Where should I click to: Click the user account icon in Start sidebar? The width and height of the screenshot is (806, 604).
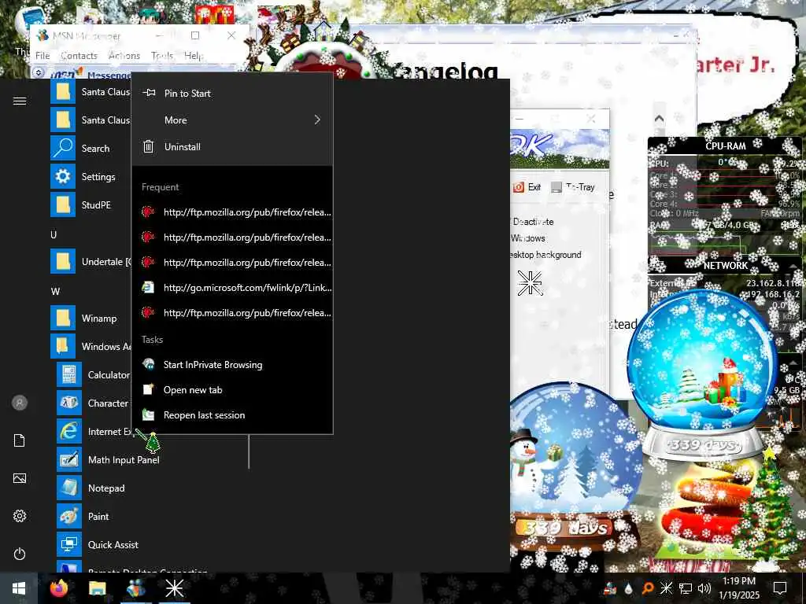pos(20,403)
